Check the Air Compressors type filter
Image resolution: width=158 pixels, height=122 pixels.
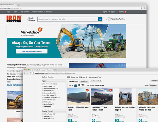pyautogui.click(x=43, y=84)
